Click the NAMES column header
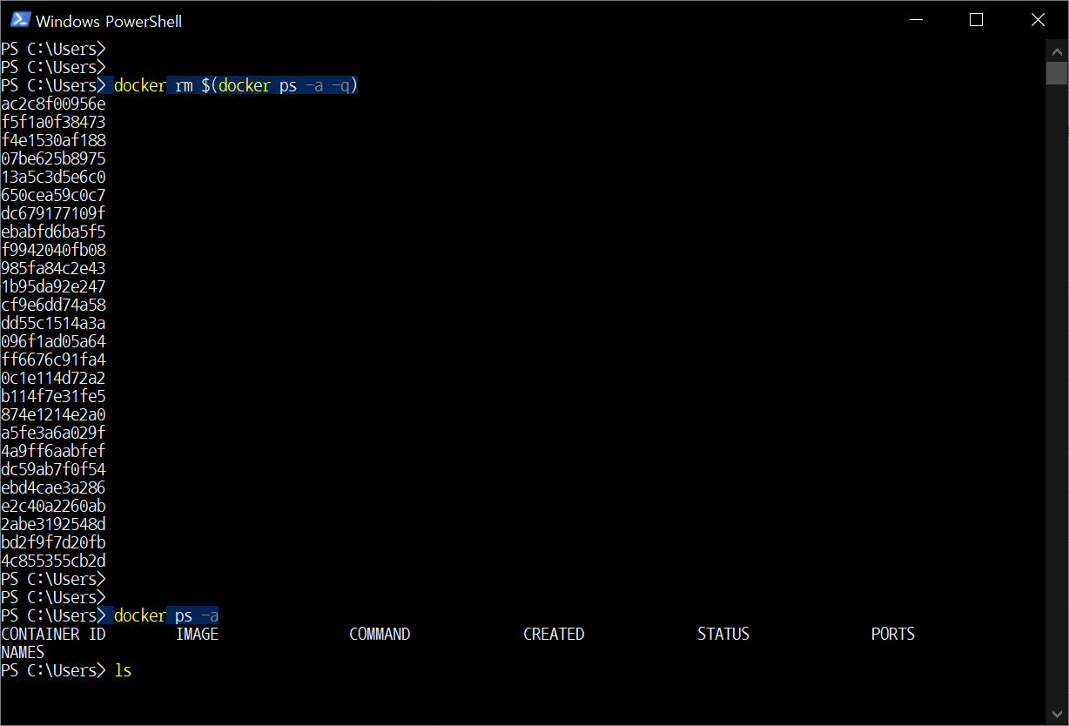The image size is (1069, 726). 24,652
